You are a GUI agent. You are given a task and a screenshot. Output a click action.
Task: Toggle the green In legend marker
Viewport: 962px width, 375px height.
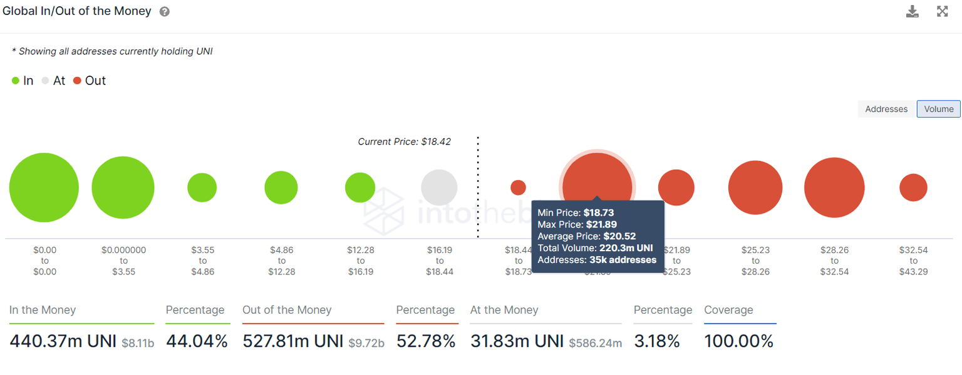[16, 81]
